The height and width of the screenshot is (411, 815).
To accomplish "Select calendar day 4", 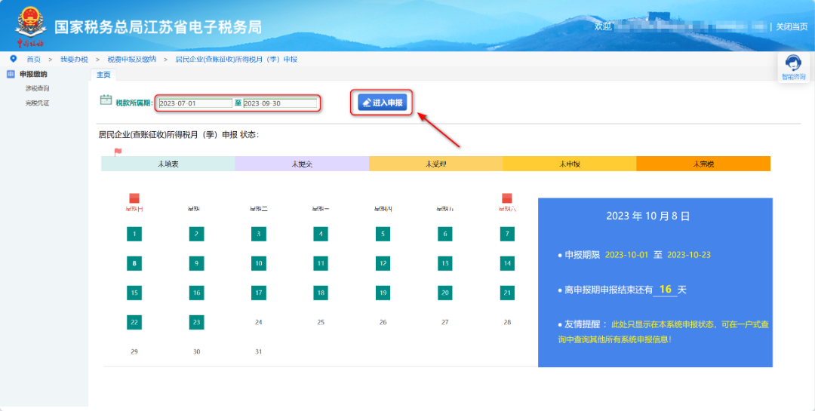I will [x=321, y=234].
